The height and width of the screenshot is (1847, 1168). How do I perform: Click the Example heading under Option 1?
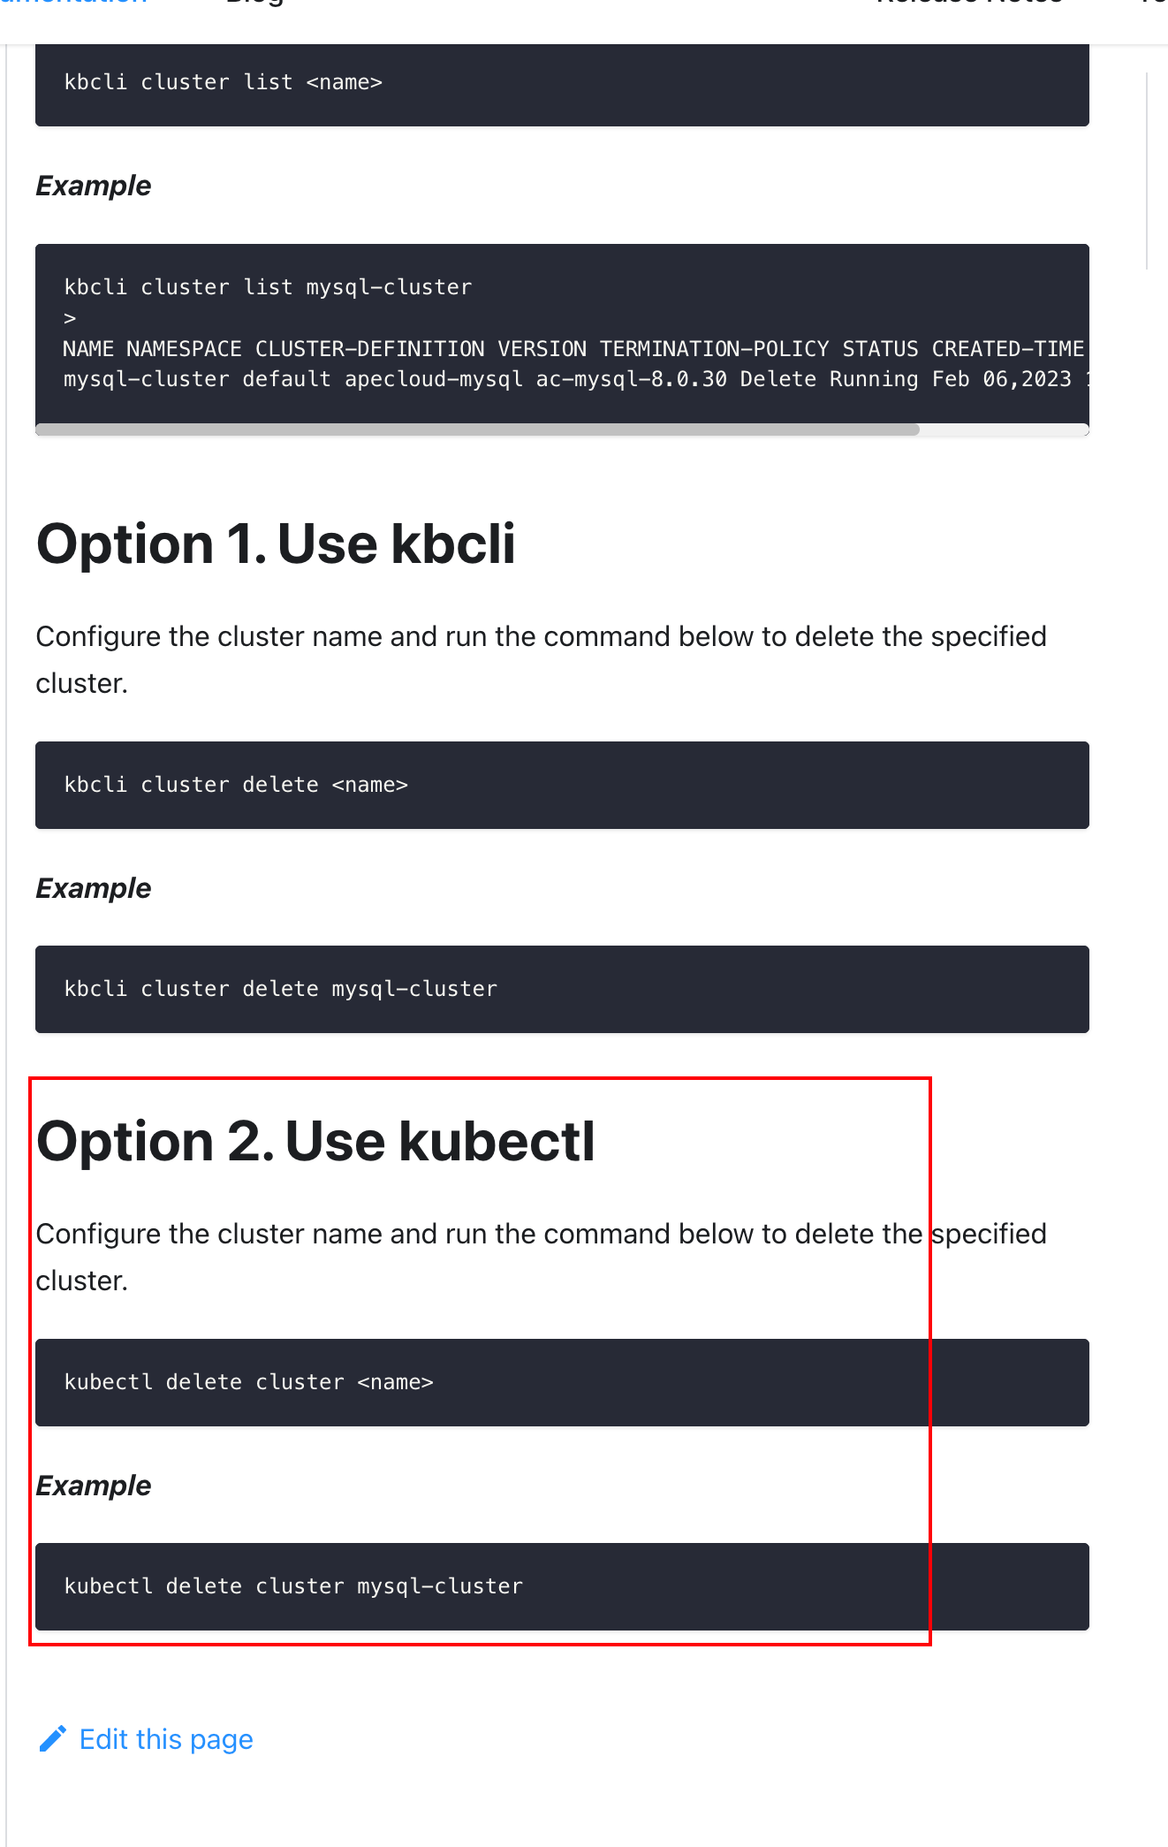point(93,888)
